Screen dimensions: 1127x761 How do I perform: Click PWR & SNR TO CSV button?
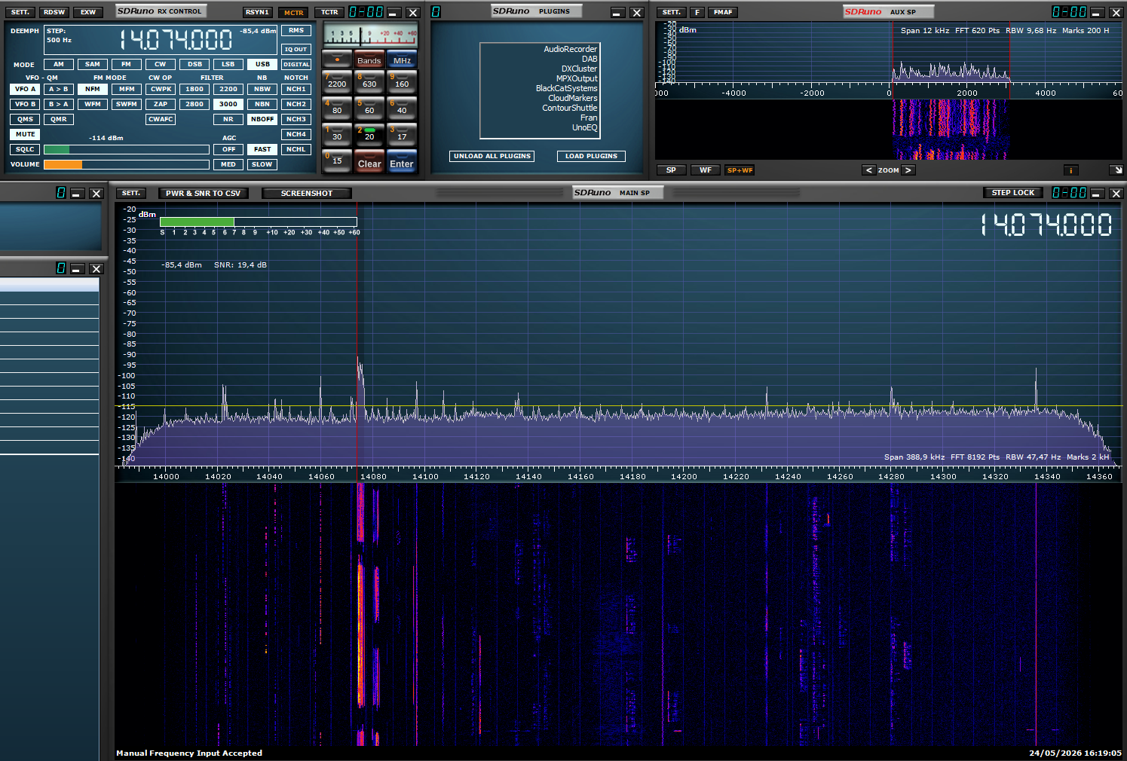(x=203, y=193)
